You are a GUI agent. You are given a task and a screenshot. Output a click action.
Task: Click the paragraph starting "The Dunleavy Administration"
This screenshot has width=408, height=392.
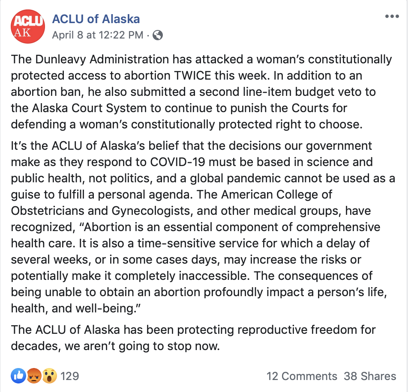[x=201, y=92]
